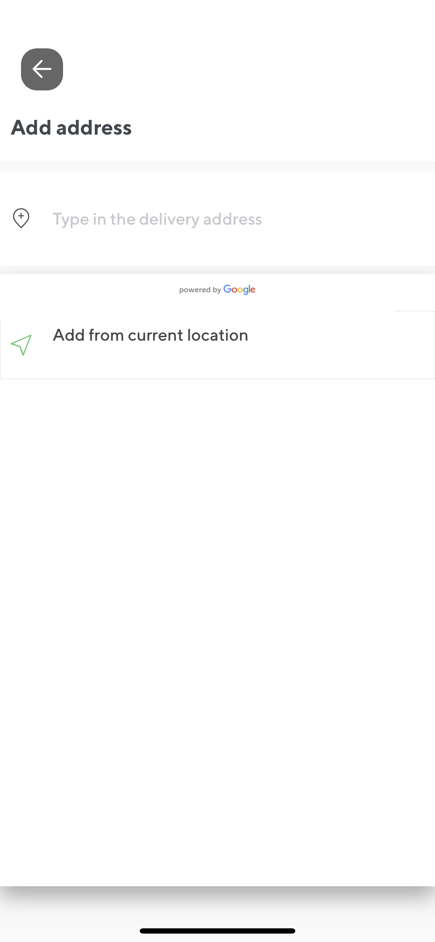Tap the paper-plane GPS icon

pos(21,345)
